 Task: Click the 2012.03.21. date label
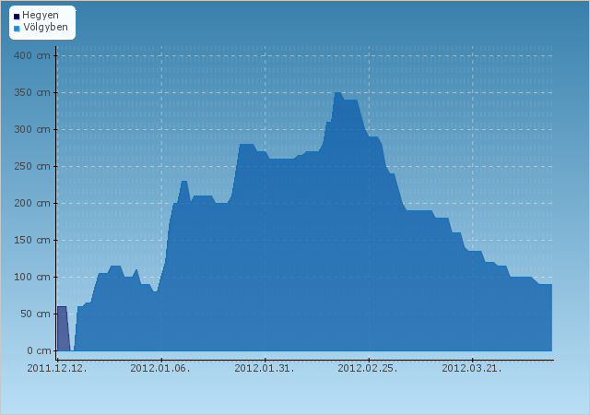click(472, 368)
